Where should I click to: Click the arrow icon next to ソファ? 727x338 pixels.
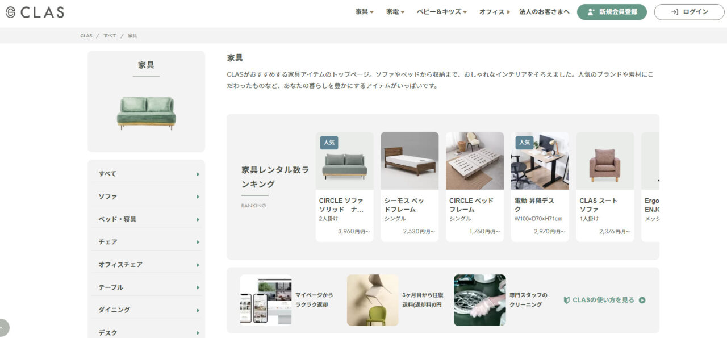198,197
